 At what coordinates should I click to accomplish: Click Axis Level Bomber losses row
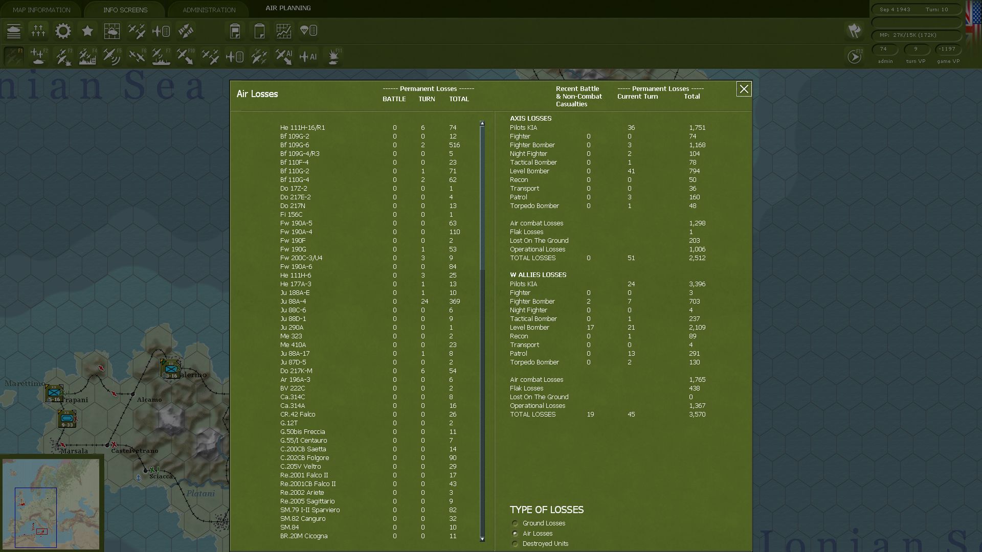tap(609, 171)
